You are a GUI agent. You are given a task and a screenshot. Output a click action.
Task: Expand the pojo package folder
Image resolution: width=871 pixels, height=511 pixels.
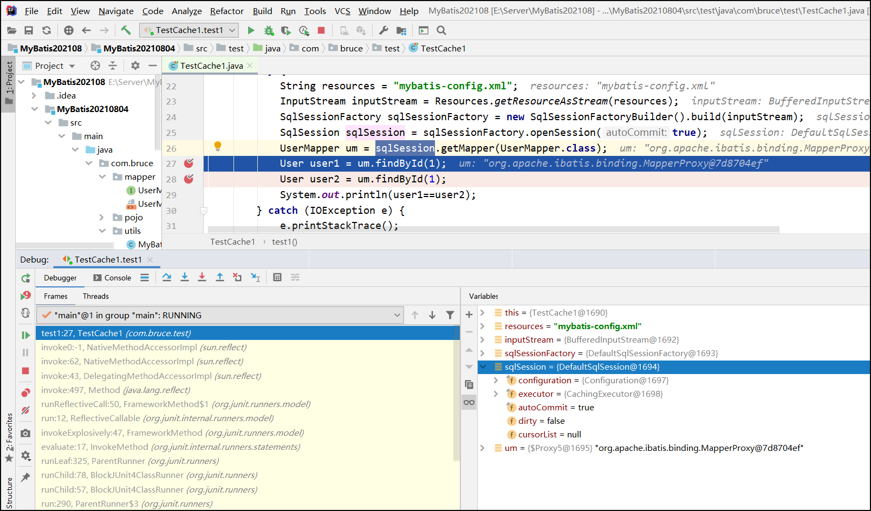tap(102, 218)
